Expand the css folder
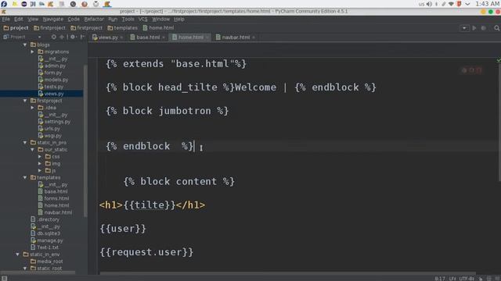The image size is (501, 281). pos(40,157)
